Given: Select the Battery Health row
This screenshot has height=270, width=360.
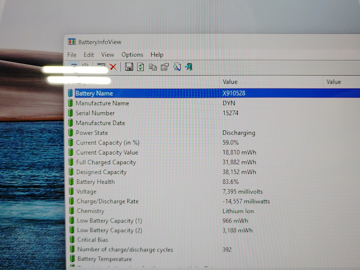Looking at the screenshot, I should click(95, 182).
